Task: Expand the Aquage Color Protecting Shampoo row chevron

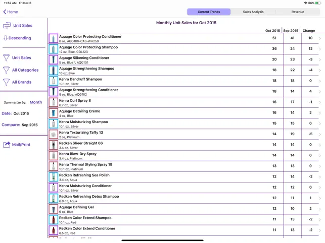Action: coord(320,49)
